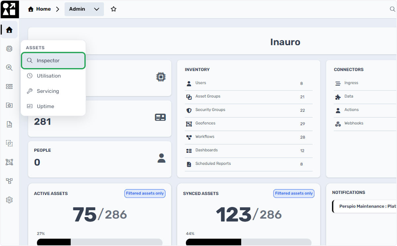Click the search magnifier in top bar
The image size is (397, 246).
[x=393, y=9]
